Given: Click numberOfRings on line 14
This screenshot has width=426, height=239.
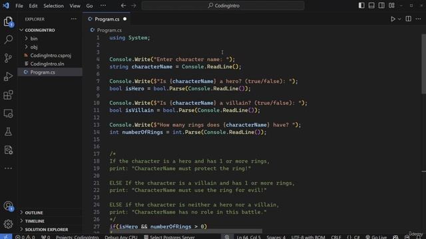Looking at the screenshot, I should point(142,132).
